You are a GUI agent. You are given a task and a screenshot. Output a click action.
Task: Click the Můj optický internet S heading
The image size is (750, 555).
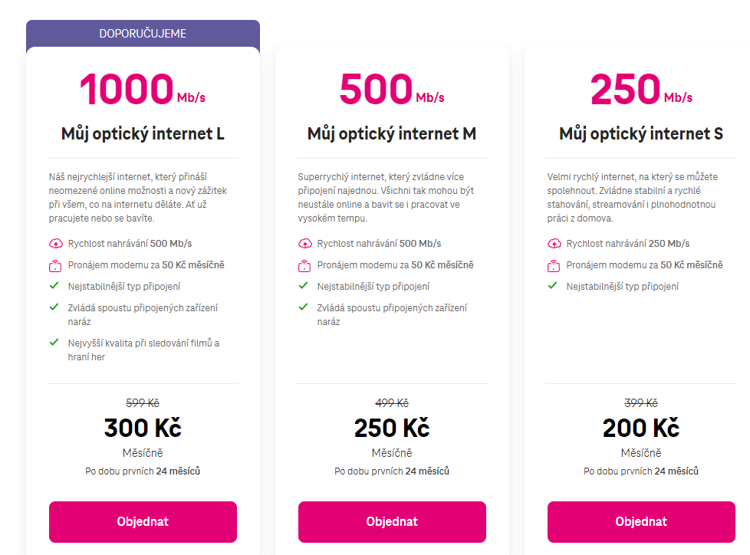[641, 134]
